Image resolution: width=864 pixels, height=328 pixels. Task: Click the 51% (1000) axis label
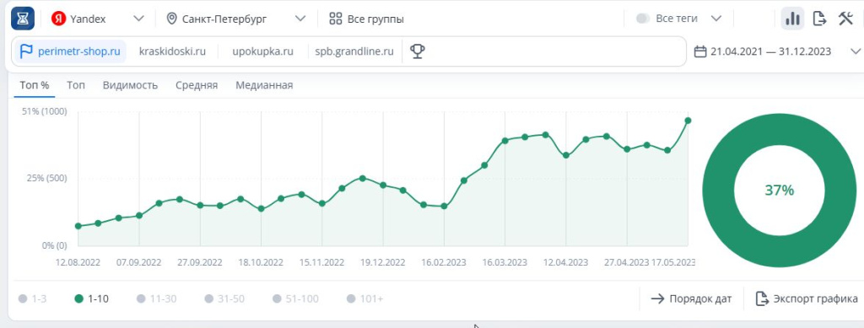coord(44,111)
